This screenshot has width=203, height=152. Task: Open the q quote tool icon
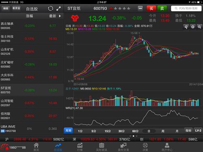[186, 27]
